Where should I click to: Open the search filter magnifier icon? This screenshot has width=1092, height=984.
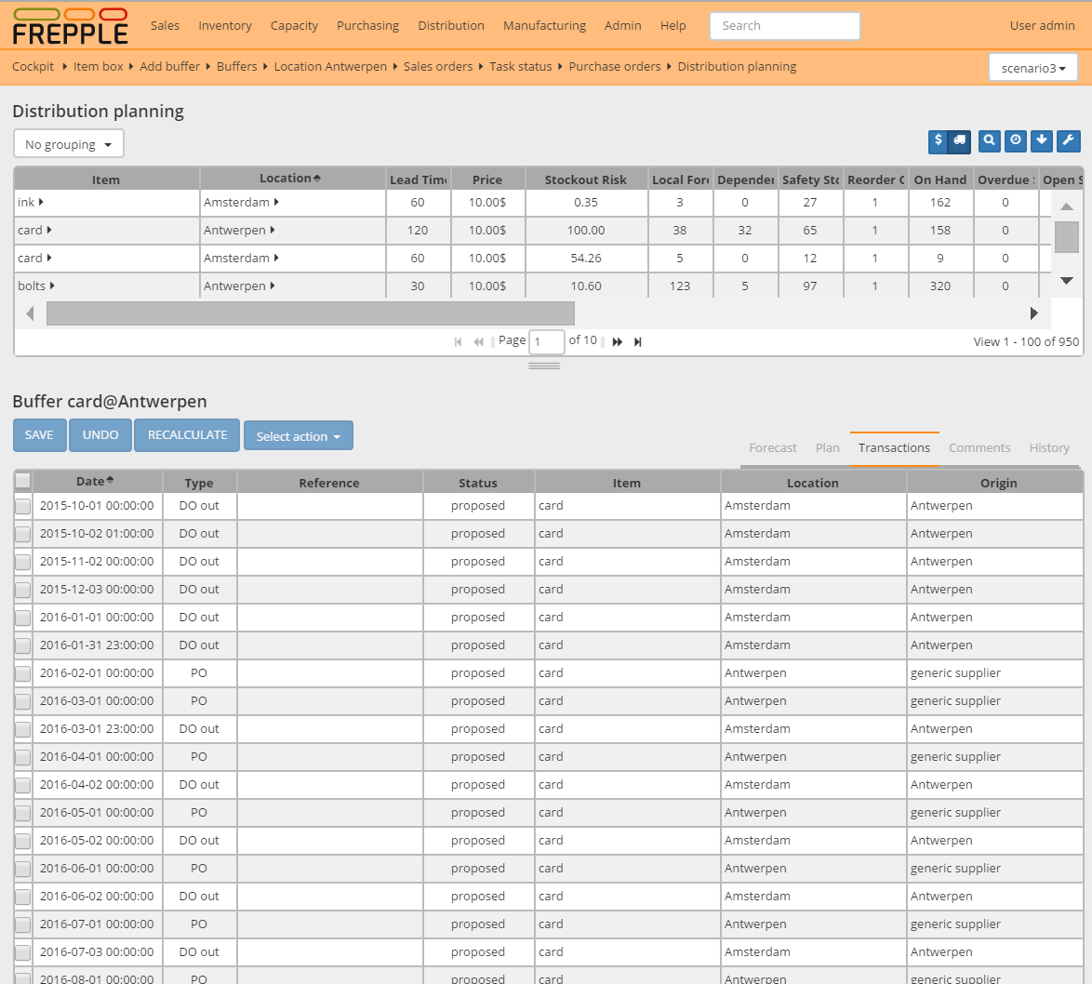(x=989, y=141)
